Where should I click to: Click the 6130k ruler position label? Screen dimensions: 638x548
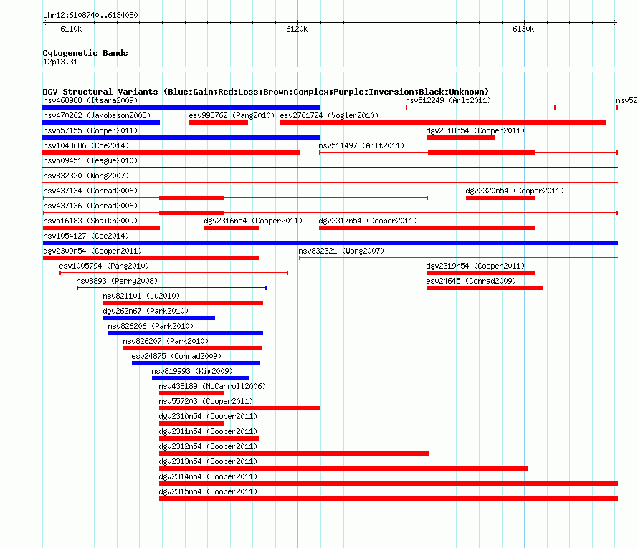tap(523, 29)
